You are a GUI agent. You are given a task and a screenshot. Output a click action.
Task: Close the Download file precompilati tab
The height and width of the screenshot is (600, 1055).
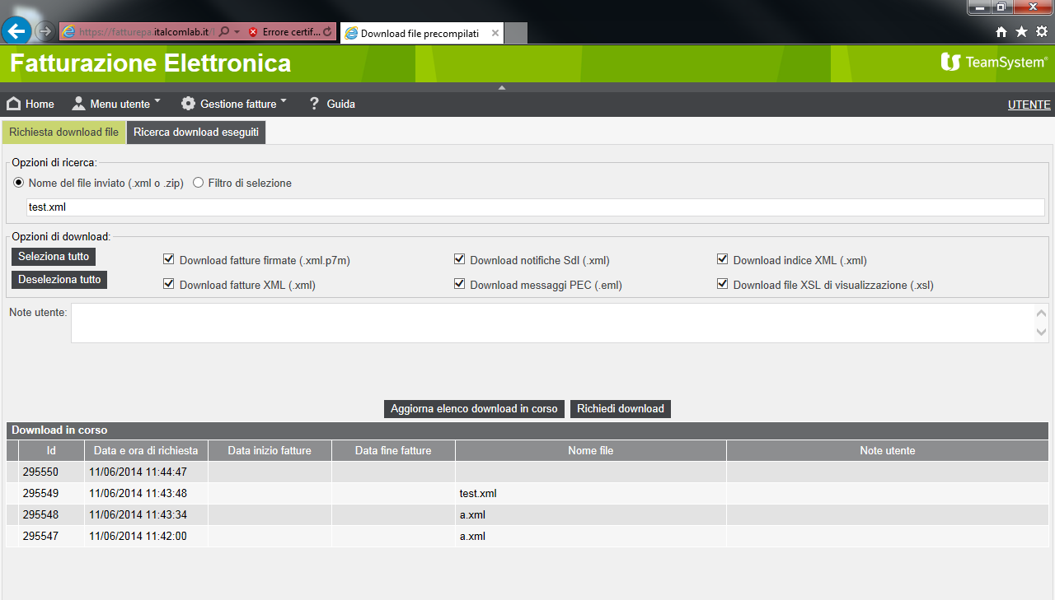[495, 34]
